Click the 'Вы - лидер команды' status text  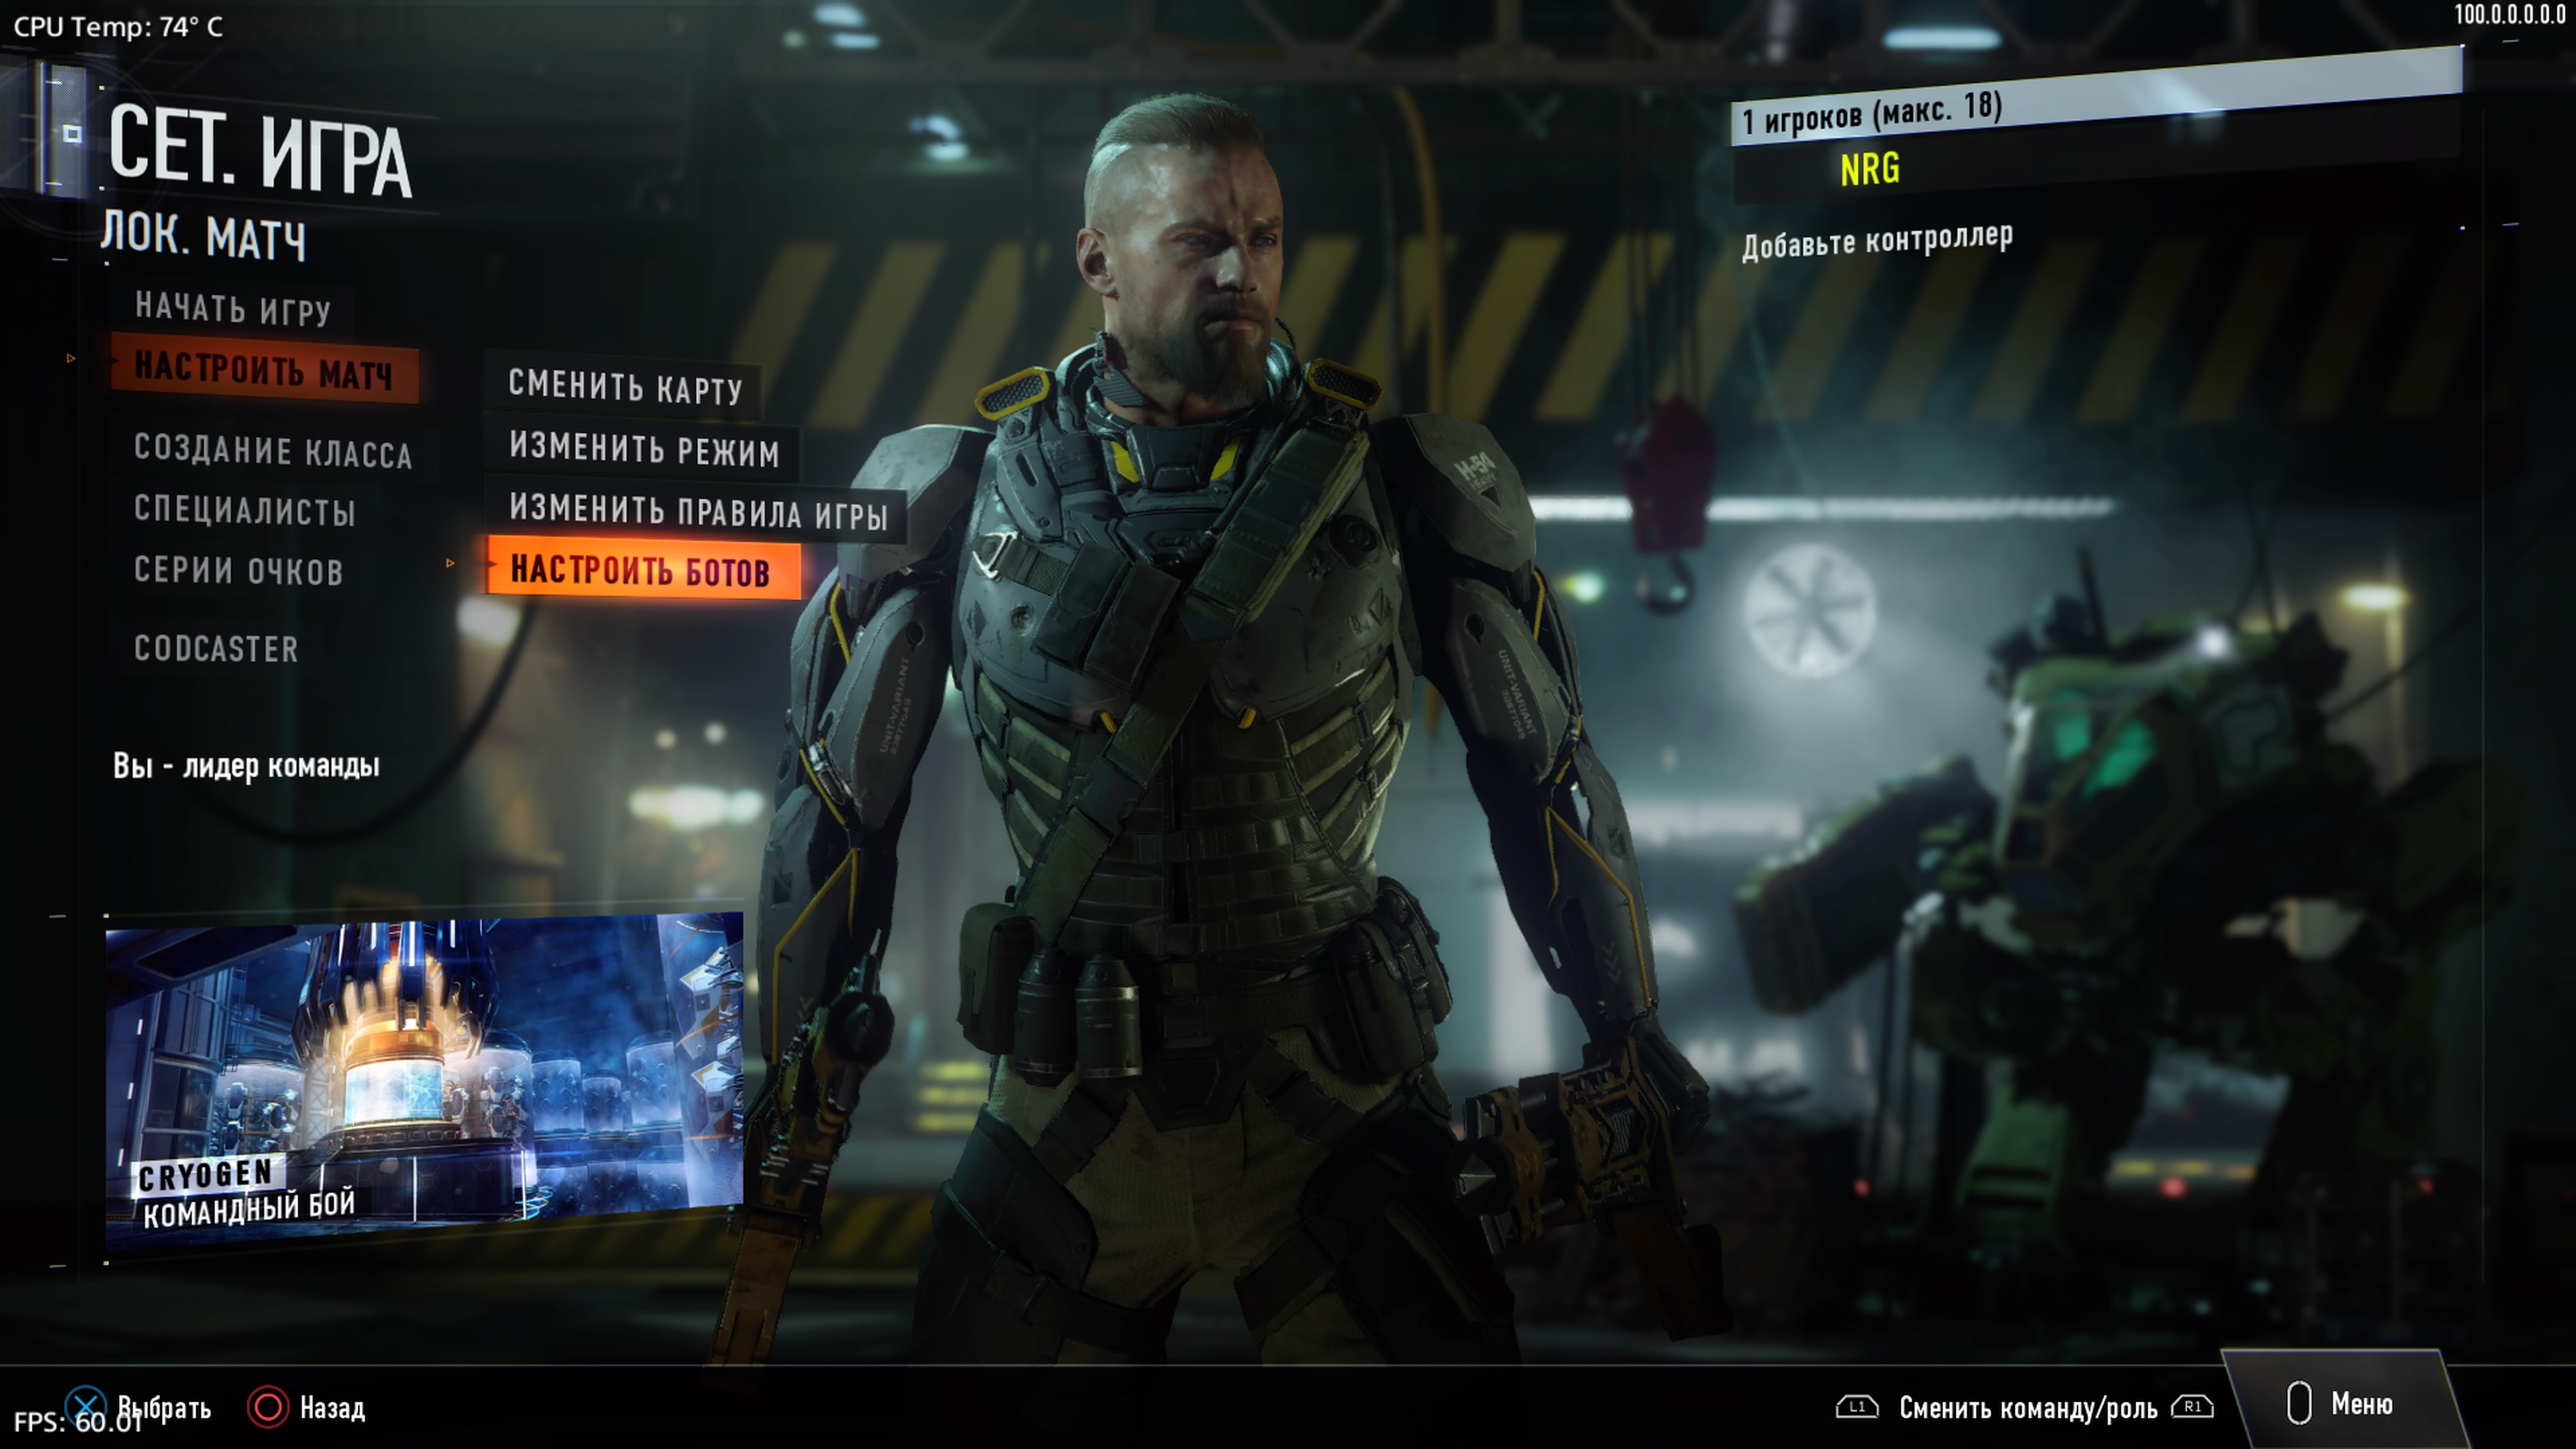[246, 766]
